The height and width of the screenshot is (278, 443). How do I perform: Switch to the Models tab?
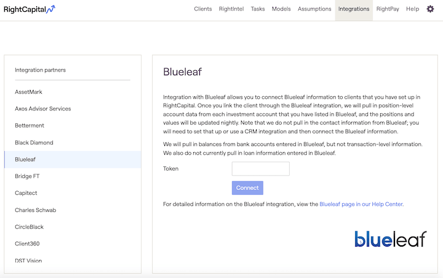click(281, 9)
